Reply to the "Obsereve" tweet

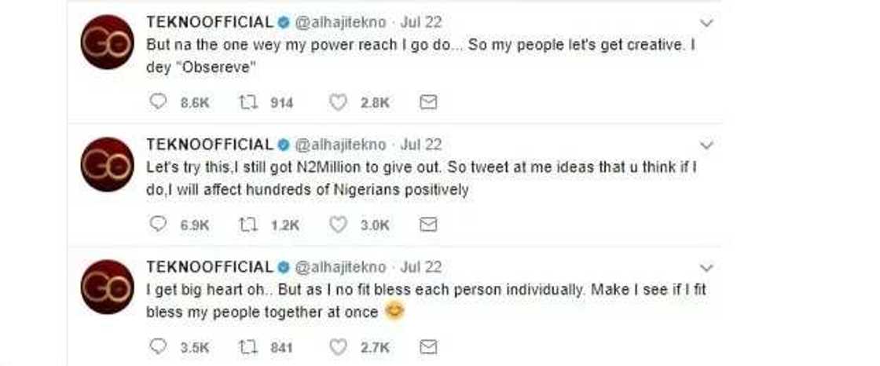[158, 102]
